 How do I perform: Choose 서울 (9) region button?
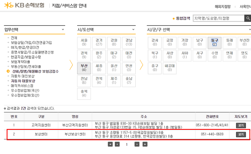tap(84, 43)
